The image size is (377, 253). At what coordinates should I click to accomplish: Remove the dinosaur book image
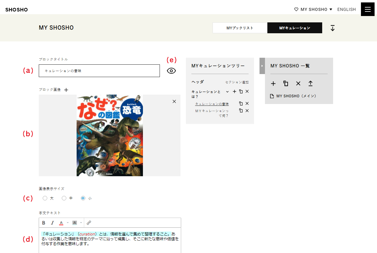tap(174, 102)
